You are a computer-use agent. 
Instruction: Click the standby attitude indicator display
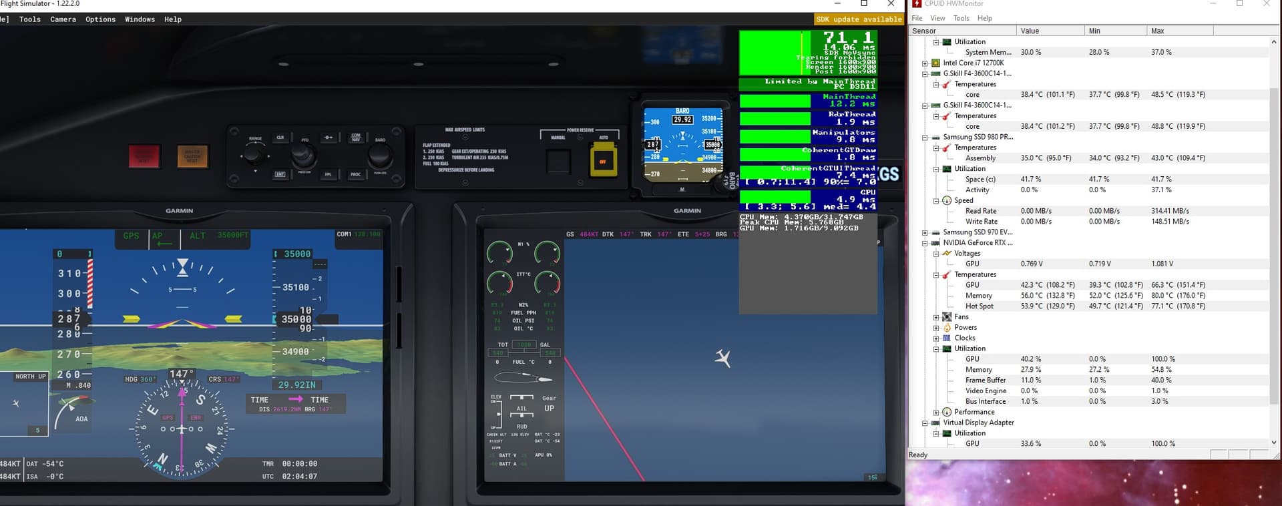(682, 146)
